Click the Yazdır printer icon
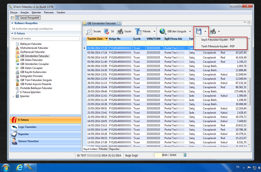The width and height of the screenshot is (261, 172). pos(120,31)
